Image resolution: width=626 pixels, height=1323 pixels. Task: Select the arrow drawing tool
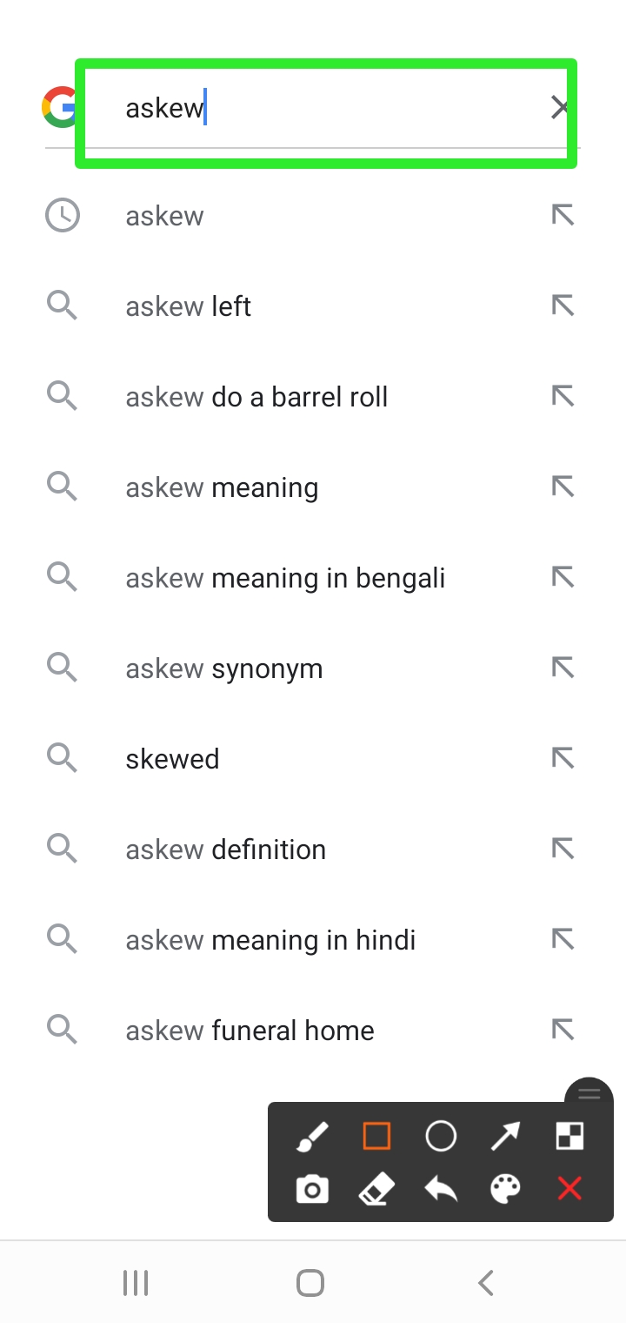[505, 1137]
